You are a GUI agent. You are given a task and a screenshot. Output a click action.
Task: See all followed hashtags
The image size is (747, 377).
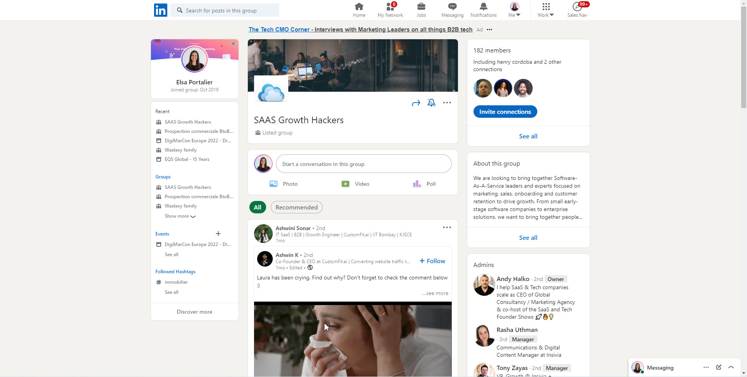(172, 292)
